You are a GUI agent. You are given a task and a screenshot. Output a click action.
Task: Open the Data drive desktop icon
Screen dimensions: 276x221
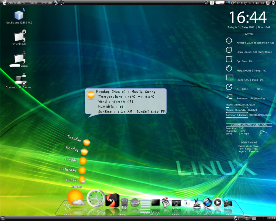pos(19,59)
